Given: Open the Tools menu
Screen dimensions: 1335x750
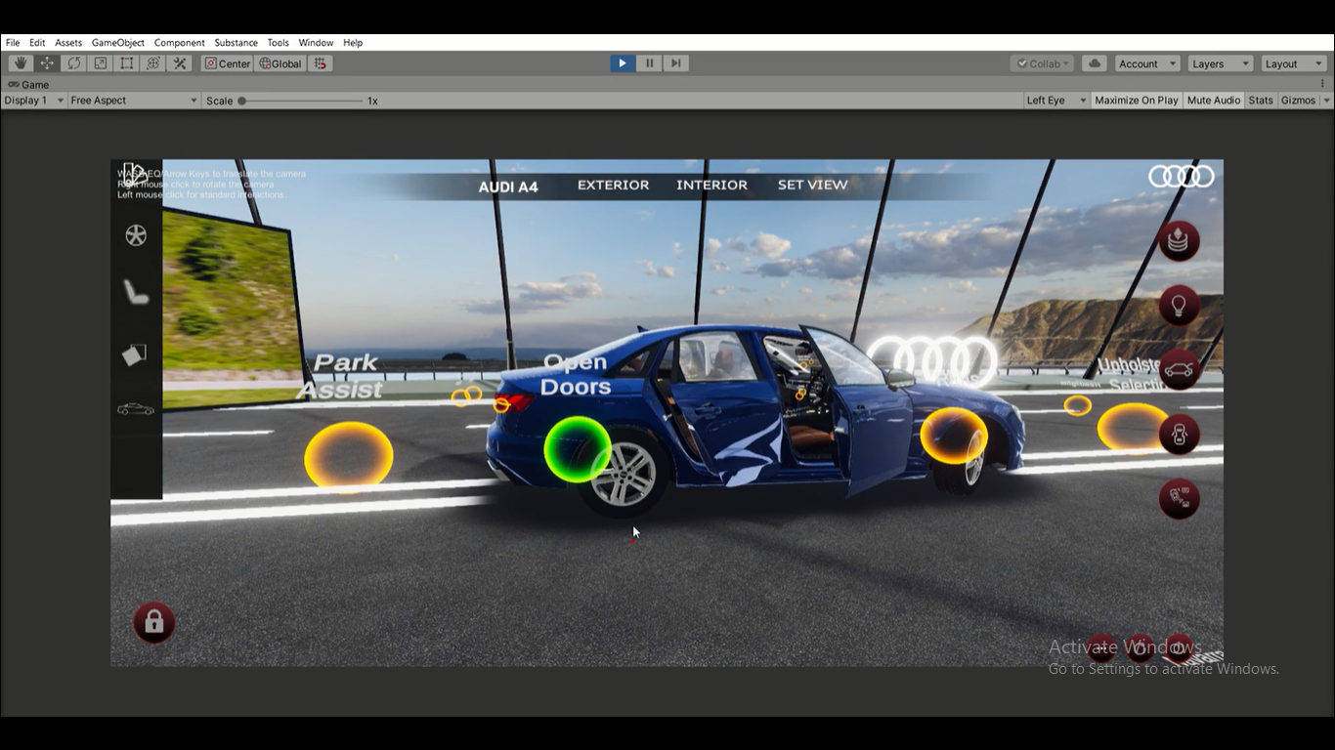Looking at the screenshot, I should coord(279,43).
